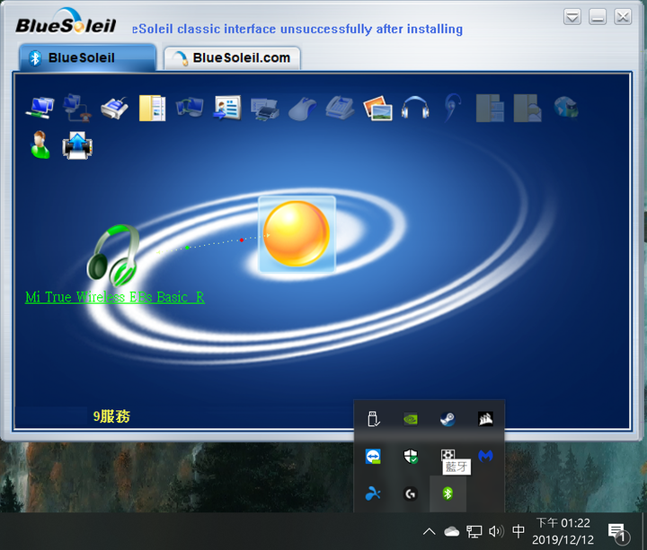Click the scrolling blue classic interface message

tap(297, 29)
